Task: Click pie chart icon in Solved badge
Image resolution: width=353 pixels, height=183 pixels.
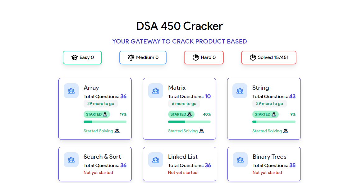Action: pos(253,57)
